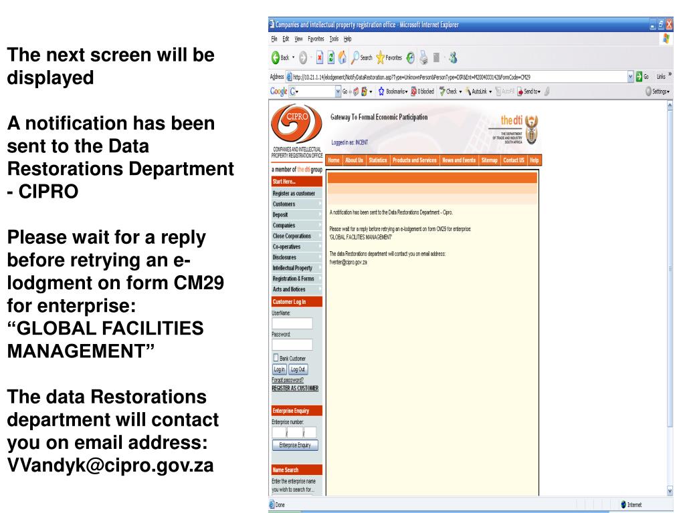Click the Refresh page icon
The image size is (685, 513).
(331, 57)
